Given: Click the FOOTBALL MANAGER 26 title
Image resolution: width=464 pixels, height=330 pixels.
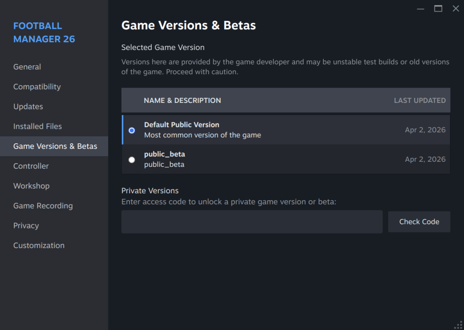Looking at the screenshot, I should point(44,32).
